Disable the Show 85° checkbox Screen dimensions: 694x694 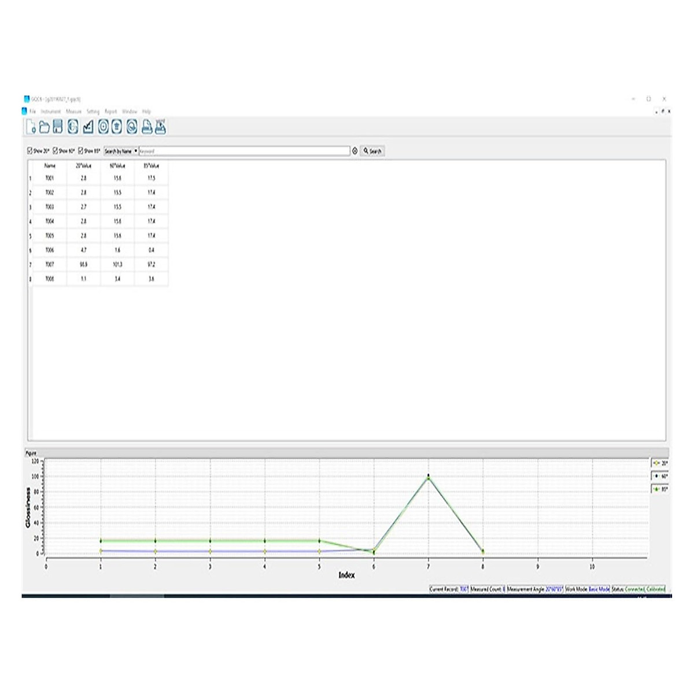pos(81,151)
